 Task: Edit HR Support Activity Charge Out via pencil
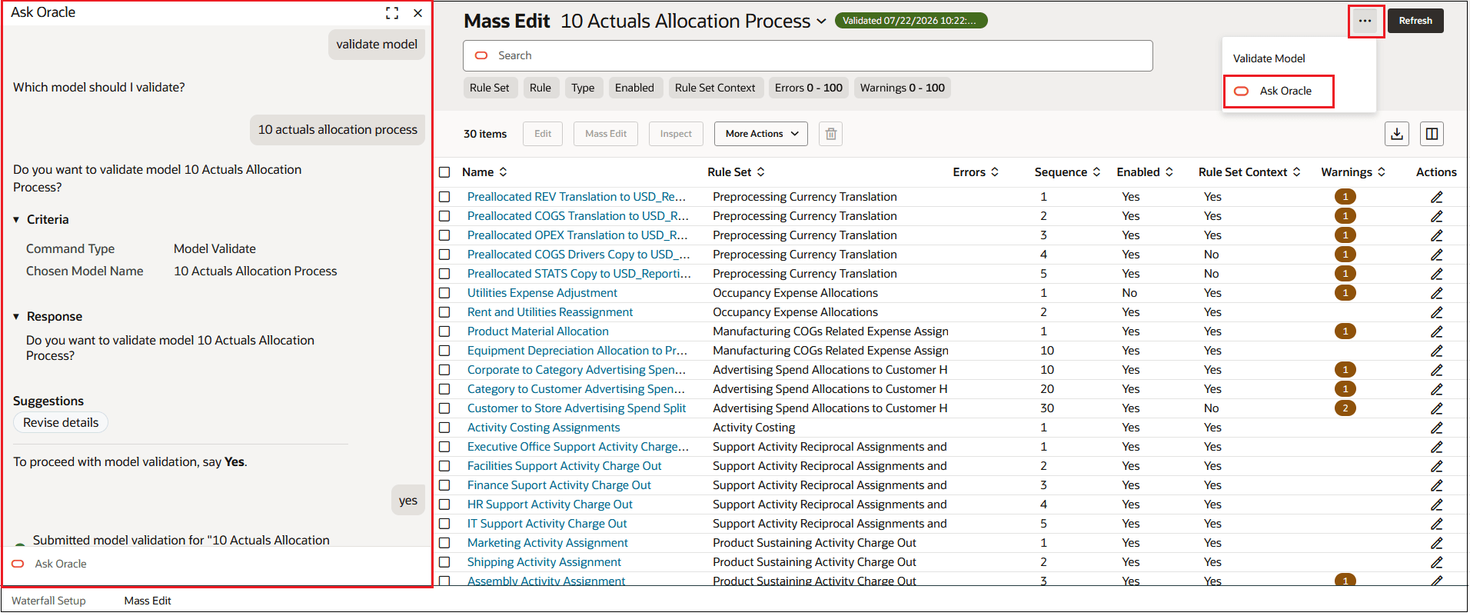[x=1436, y=504]
